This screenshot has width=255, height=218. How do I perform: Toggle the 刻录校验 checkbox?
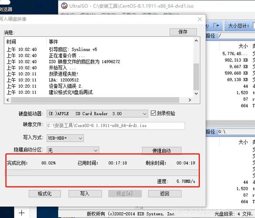click(x=153, y=113)
